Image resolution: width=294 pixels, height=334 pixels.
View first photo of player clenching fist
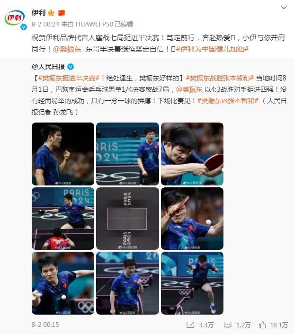point(63,154)
